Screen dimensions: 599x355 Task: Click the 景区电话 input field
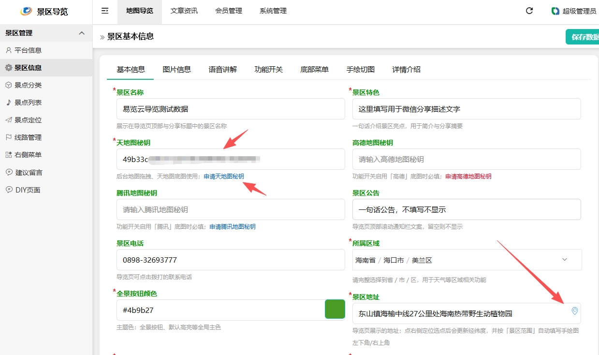click(x=231, y=260)
